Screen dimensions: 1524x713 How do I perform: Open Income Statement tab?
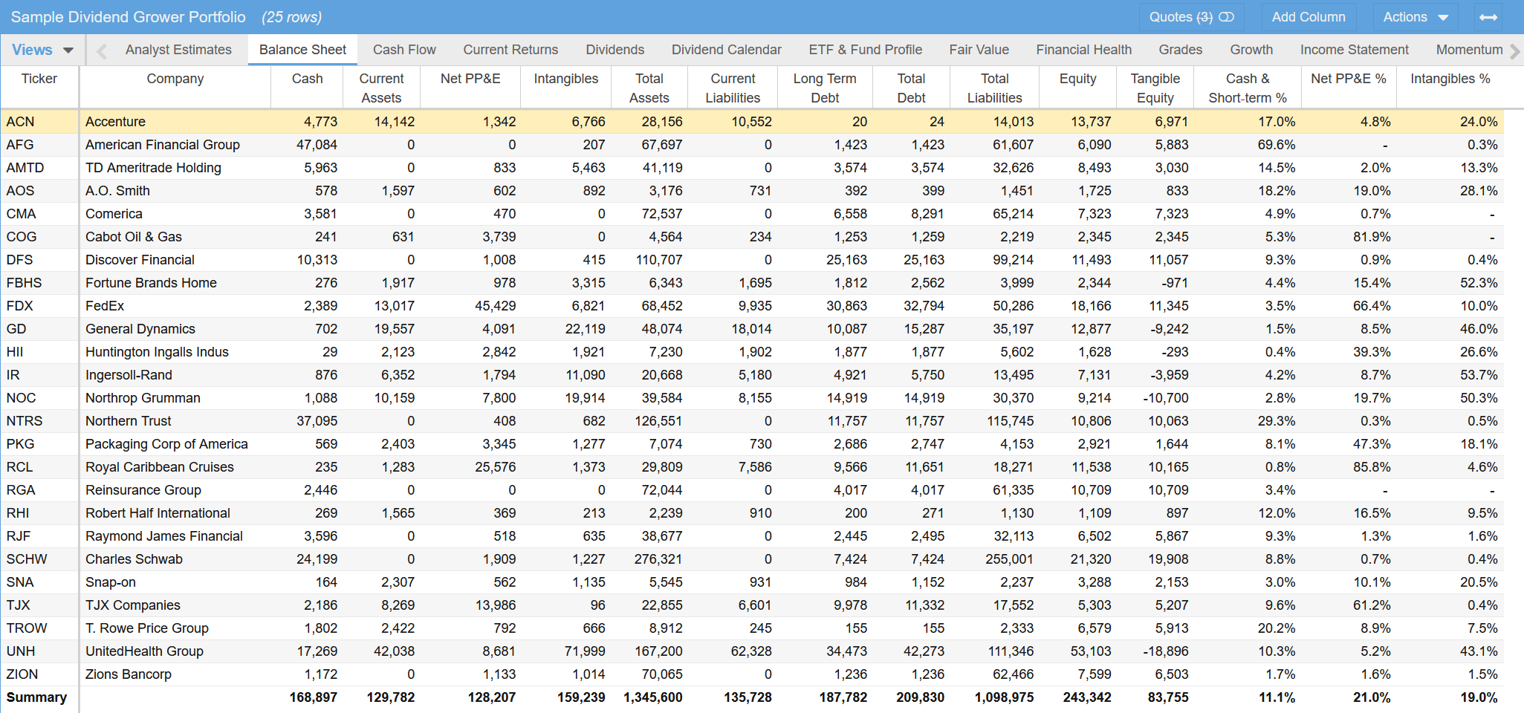coord(1354,50)
